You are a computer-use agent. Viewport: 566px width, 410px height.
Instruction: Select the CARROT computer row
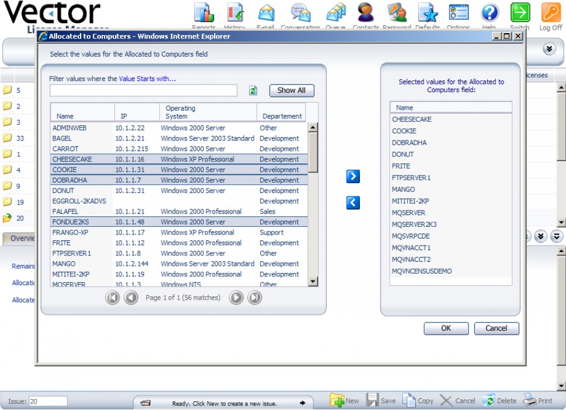(179, 149)
